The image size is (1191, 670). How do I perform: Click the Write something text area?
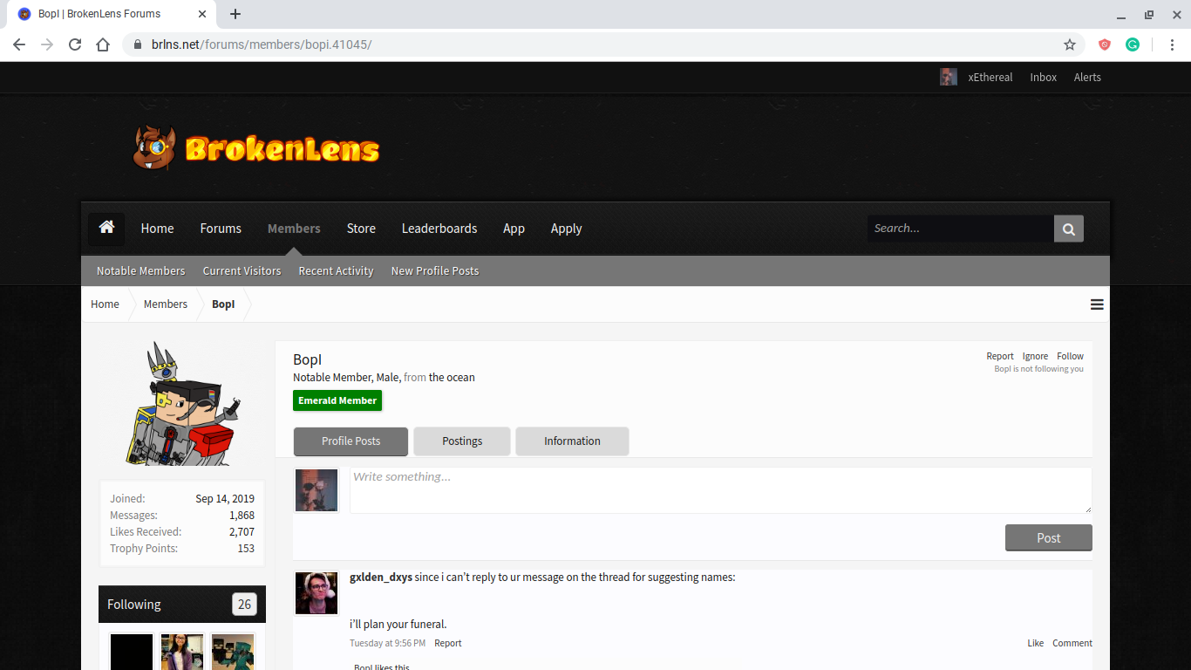coord(720,490)
